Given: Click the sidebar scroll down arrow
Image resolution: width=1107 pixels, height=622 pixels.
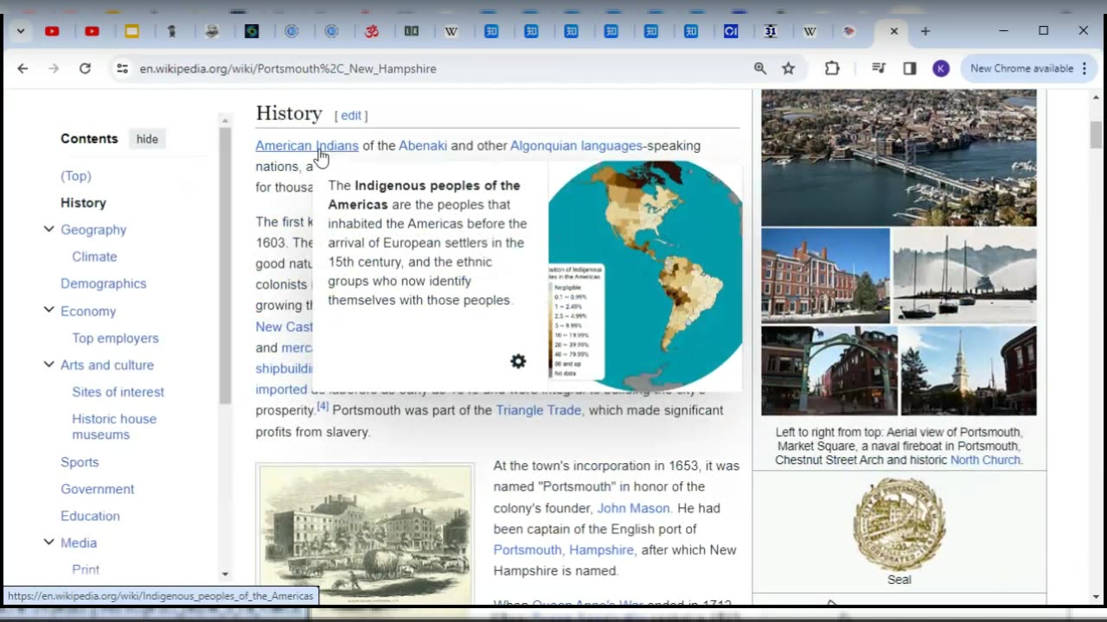Looking at the screenshot, I should (225, 574).
